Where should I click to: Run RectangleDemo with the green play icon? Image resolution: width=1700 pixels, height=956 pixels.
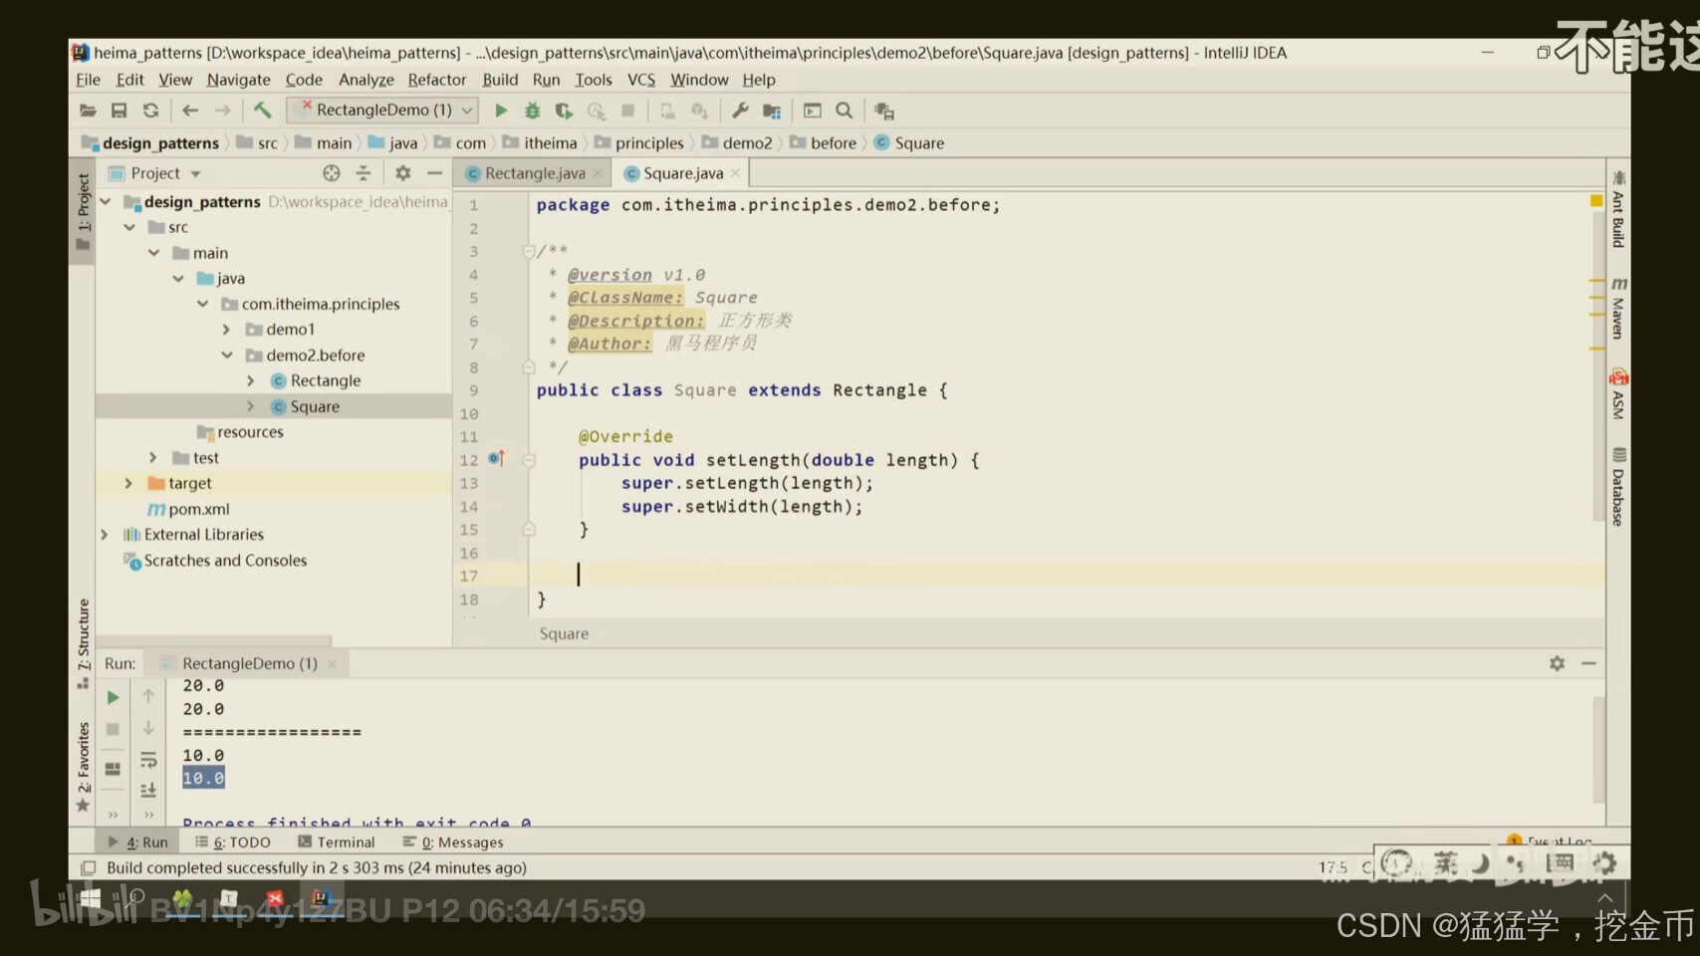point(501,111)
